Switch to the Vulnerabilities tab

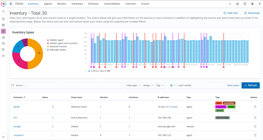(x=112, y=4)
